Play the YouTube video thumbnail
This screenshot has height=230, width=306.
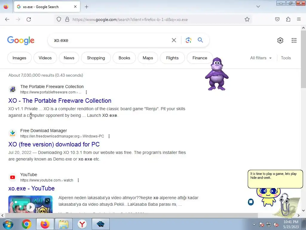(x=30, y=204)
